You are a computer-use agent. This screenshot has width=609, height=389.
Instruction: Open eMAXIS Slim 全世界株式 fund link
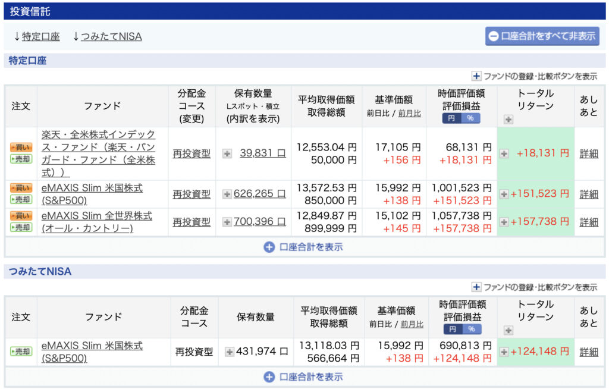[97, 222]
